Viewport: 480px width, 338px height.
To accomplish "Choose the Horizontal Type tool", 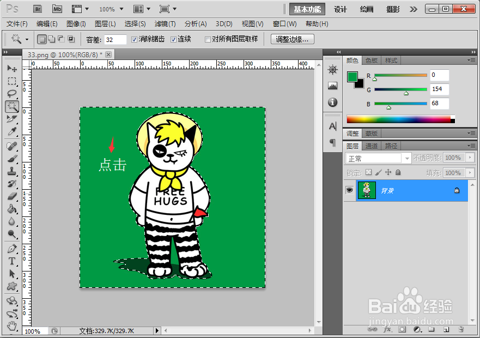I will tap(12, 261).
